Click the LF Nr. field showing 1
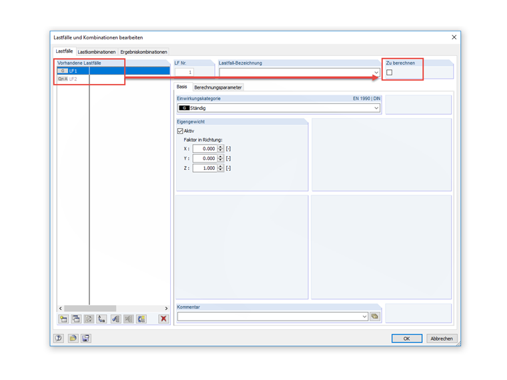507x380 pixels. 184,72
